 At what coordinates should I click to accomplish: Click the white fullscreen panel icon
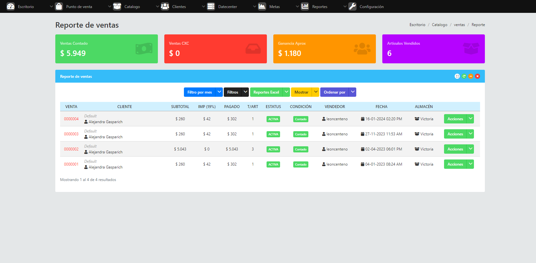coord(457,76)
